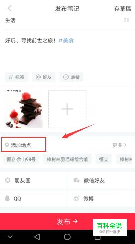135x244 pixels.
Task: Open the # 标签 tag picker
Action: [16, 77]
